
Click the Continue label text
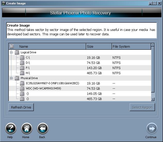pos(151,137)
